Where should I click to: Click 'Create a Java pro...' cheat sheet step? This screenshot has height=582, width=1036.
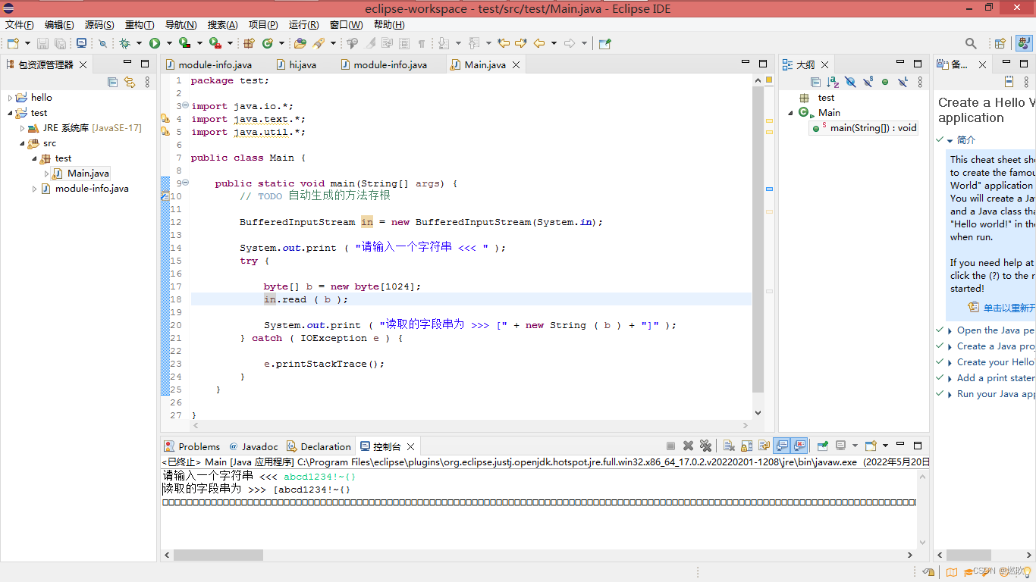(996, 346)
